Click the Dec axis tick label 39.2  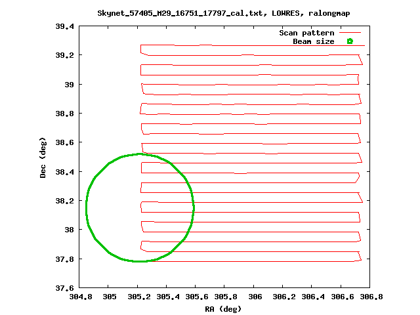tap(64, 55)
